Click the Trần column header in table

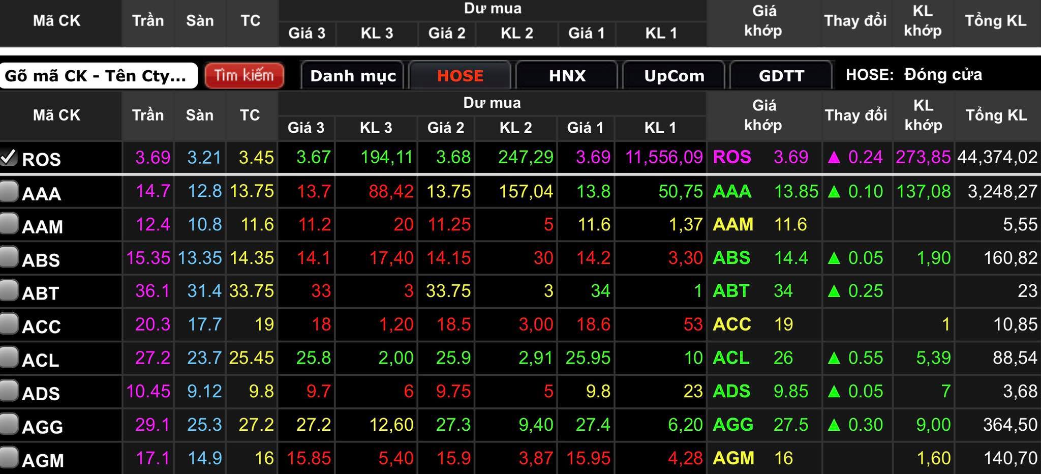pos(148,115)
